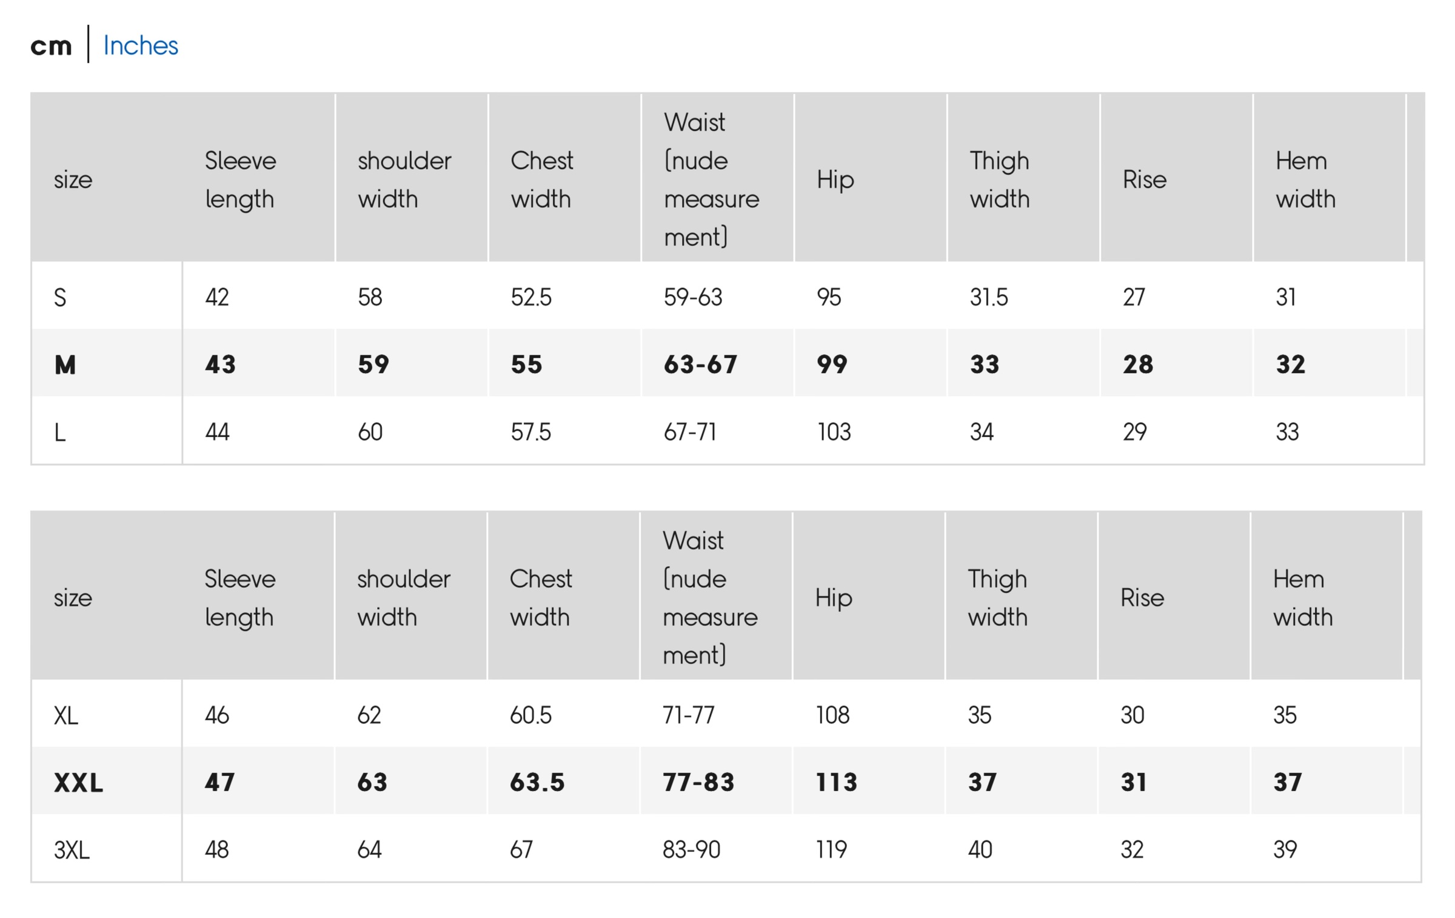Select the XL size row
The height and width of the screenshot is (918, 1455).
tap(65, 715)
